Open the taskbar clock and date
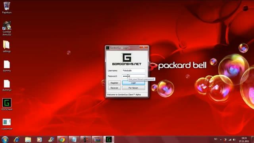The height and width of the screenshot is (143, 254). coord(244,139)
